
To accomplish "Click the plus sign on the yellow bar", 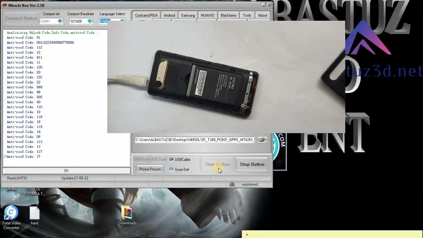I will 247,235.
